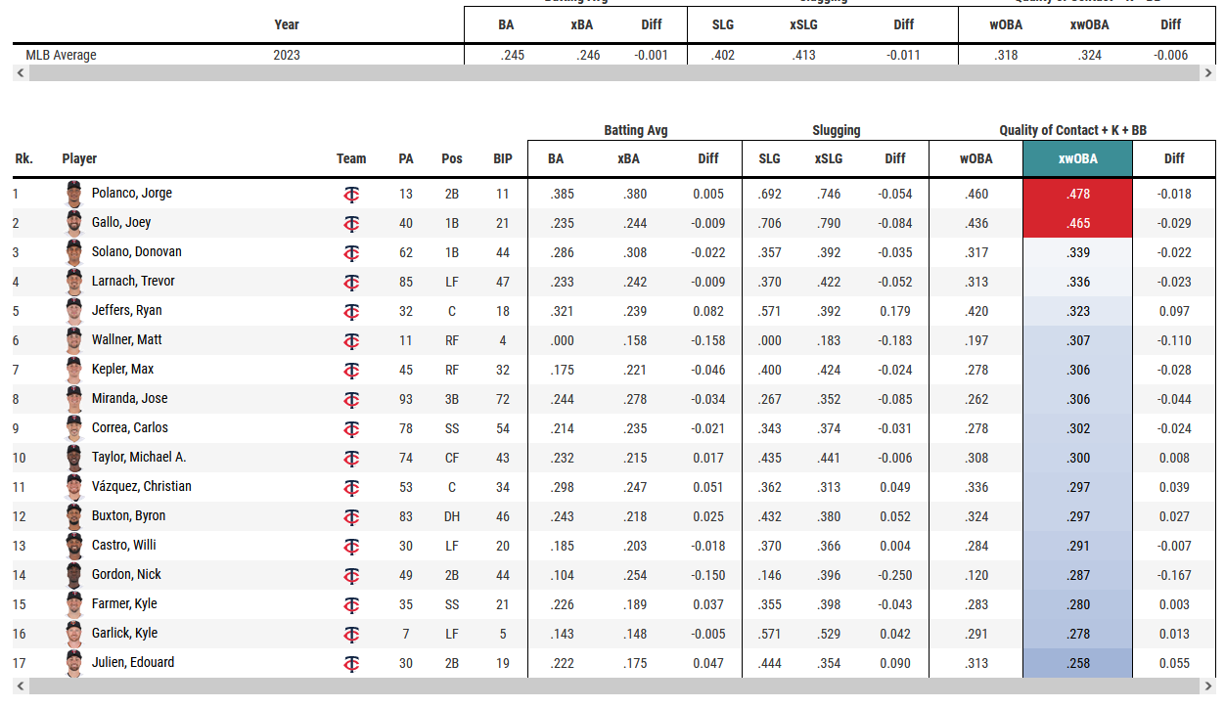This screenshot has height=708, width=1225.
Task: Sort players by the PA column header
Action: (406, 158)
